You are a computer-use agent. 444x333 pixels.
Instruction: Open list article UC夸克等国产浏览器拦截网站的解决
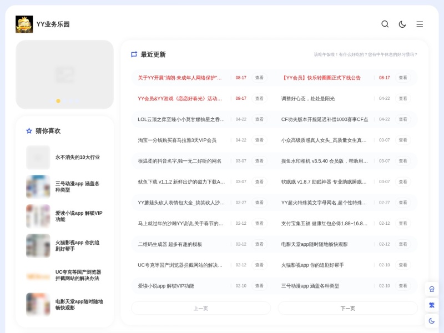[x=180, y=265]
